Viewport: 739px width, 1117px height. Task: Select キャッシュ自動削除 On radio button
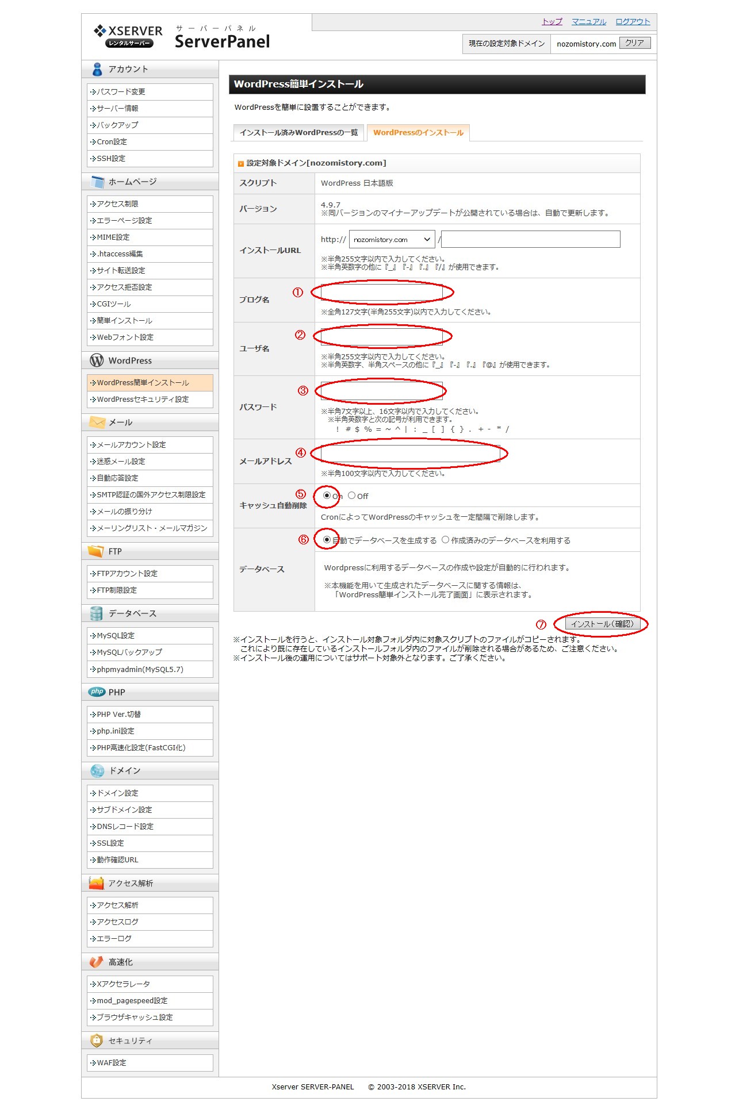pos(327,496)
